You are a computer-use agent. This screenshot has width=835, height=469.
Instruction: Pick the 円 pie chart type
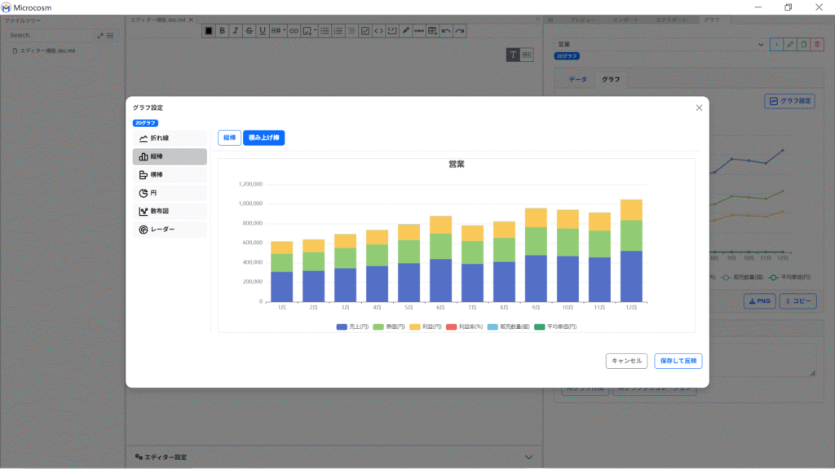pos(170,193)
